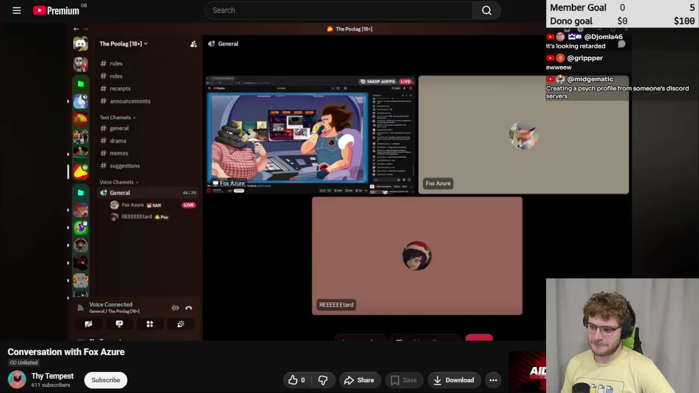Screen dimensions: 699x393
Task: Open Fox Azure's live stream tile
Action: pyautogui.click(x=310, y=135)
